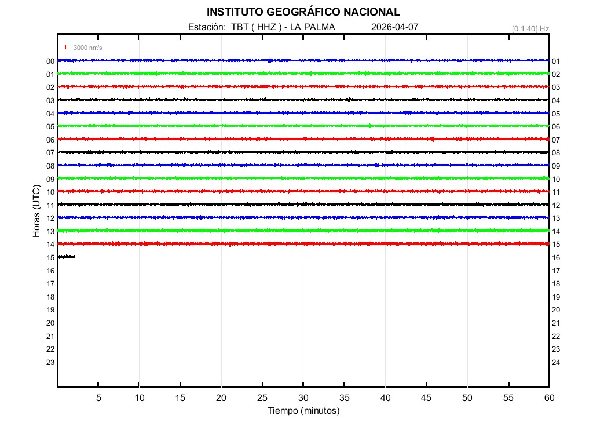This screenshot has height=445, width=593.
Task: Click the green trace at hour 13
Action: tap(303, 231)
